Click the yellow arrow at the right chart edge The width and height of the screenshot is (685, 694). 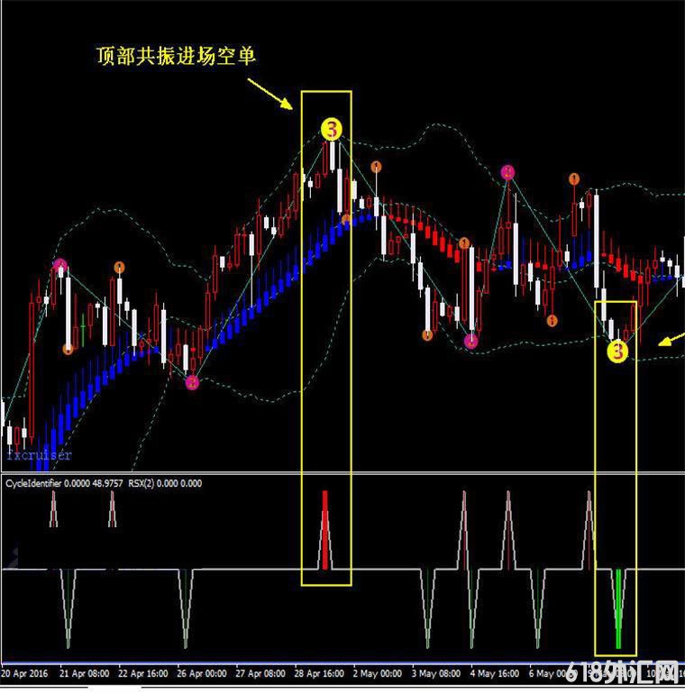pyautogui.click(x=671, y=340)
